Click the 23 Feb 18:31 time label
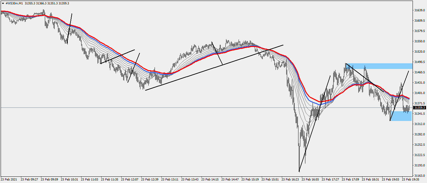The width and height of the screenshot is (427, 183). click(x=371, y=180)
